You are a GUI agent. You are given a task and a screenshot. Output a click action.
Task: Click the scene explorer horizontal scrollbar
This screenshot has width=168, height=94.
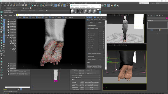18,87
